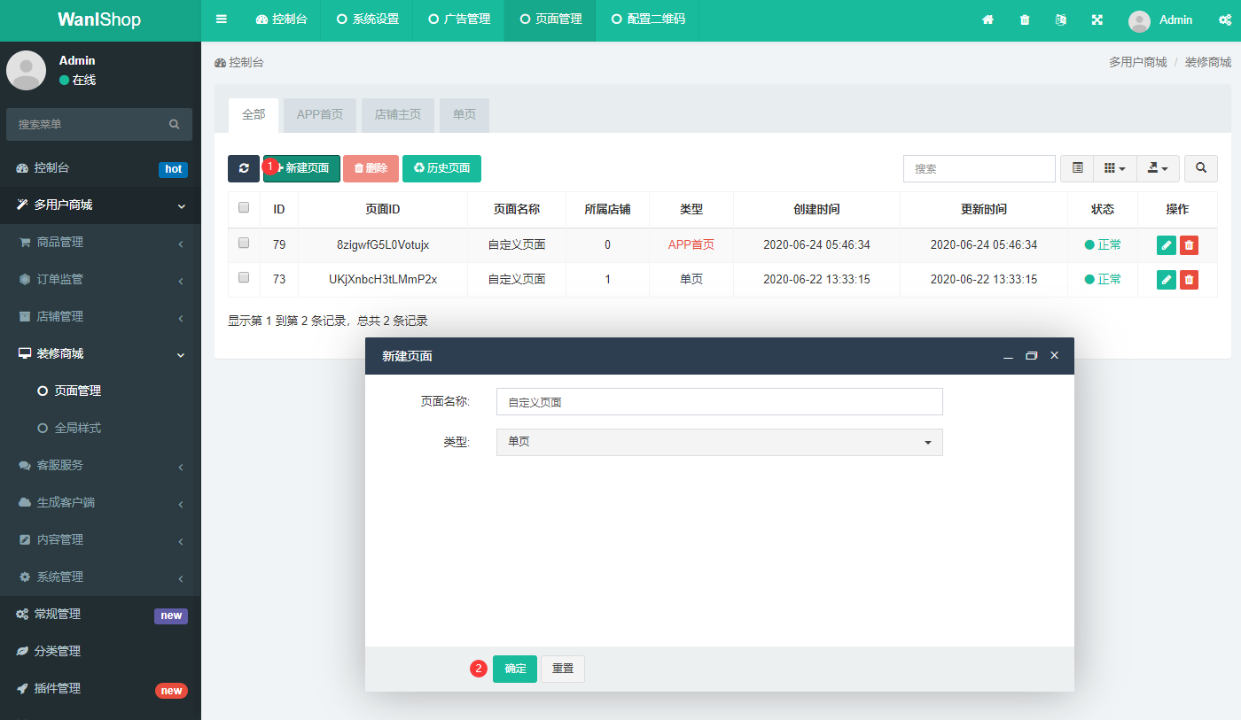Click the 删除 button in toolbar

coord(371,168)
